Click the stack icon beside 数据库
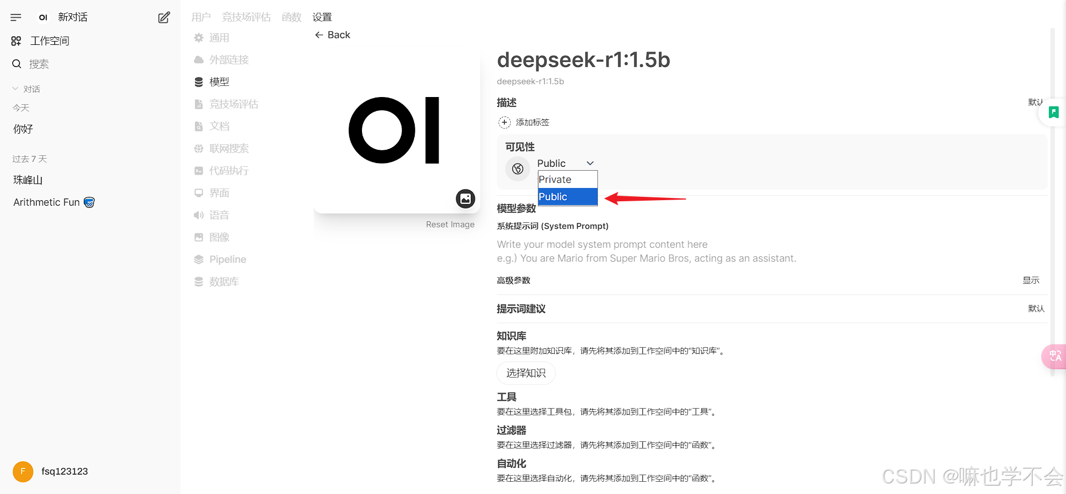Image resolution: width=1066 pixels, height=494 pixels. pos(199,282)
